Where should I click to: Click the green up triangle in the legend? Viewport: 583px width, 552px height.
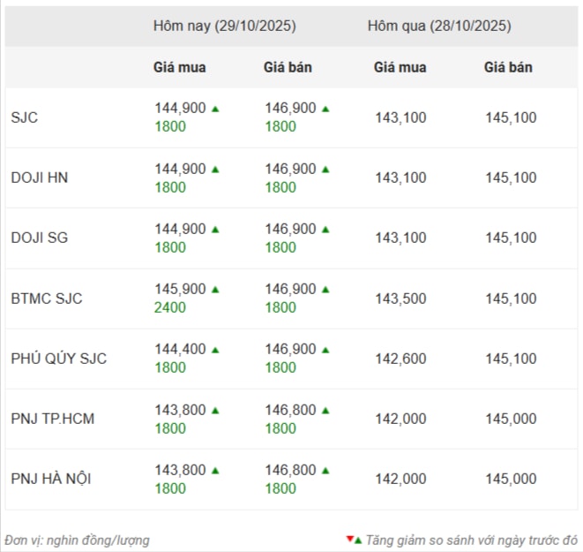pyautogui.click(x=358, y=541)
